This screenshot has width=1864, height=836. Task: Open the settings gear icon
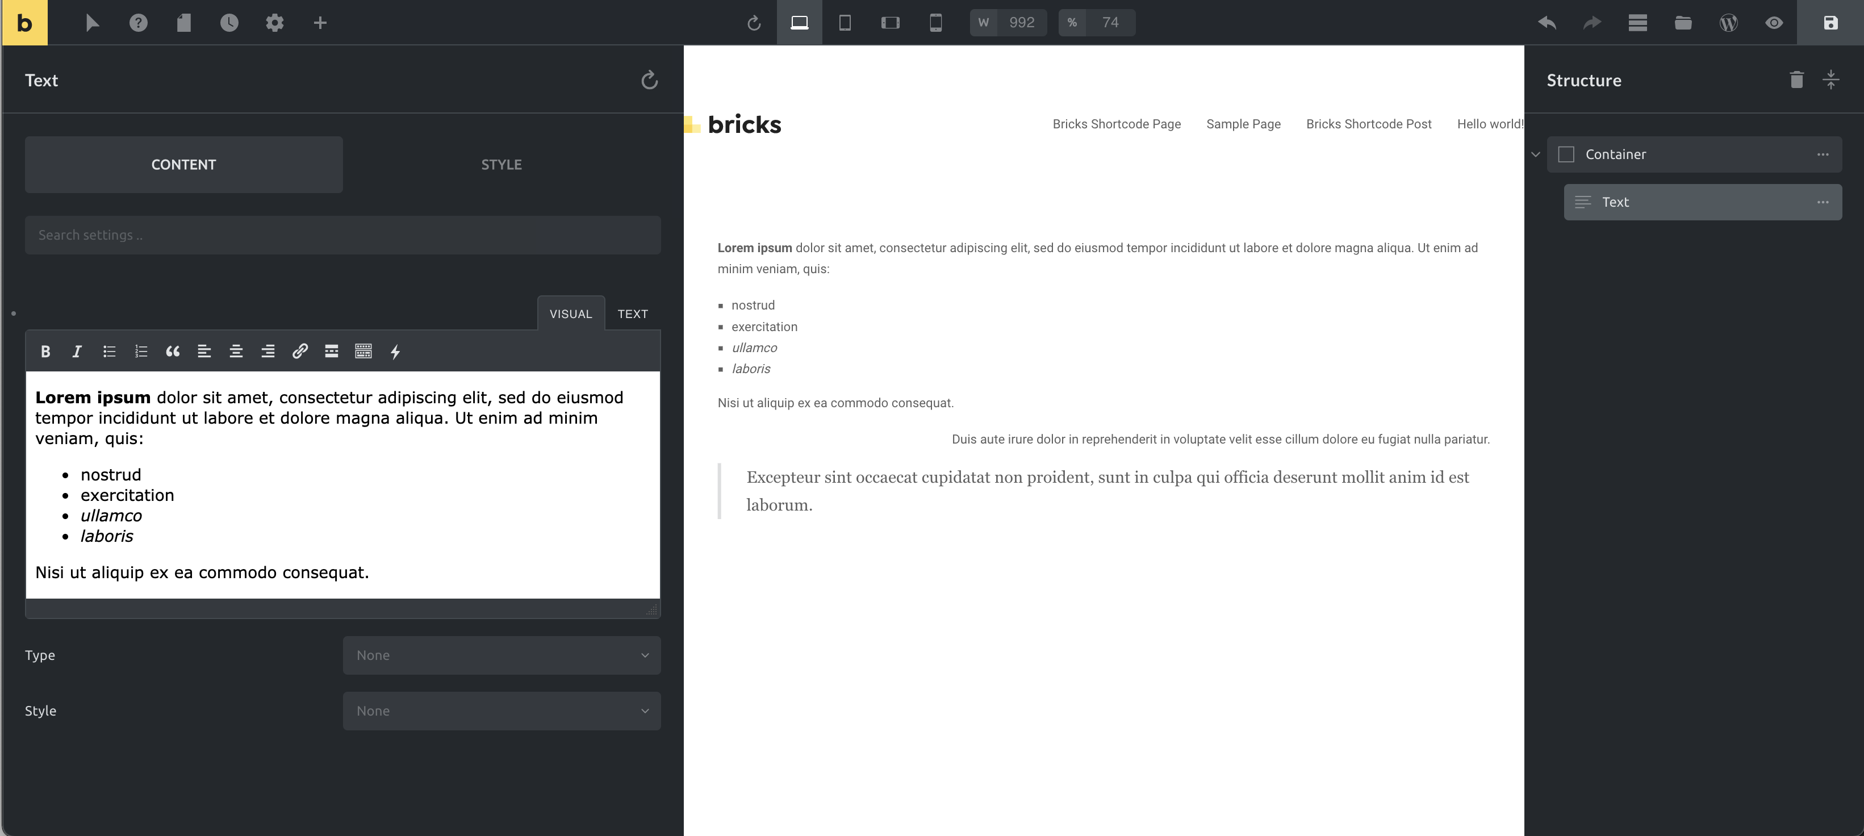coord(275,23)
